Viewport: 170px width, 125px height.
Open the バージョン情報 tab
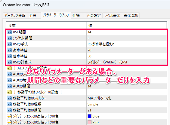click(x=15, y=16)
